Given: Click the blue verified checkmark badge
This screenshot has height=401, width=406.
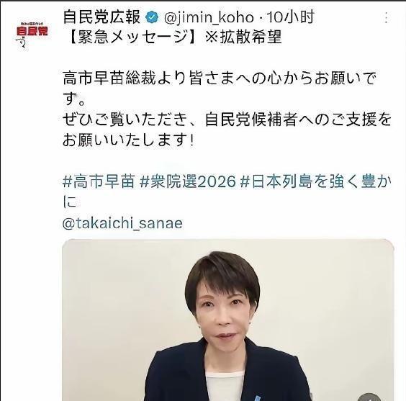Looking at the screenshot, I should point(152,17).
